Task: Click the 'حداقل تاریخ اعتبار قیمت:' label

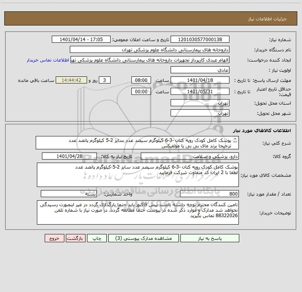Action: (x=274, y=92)
